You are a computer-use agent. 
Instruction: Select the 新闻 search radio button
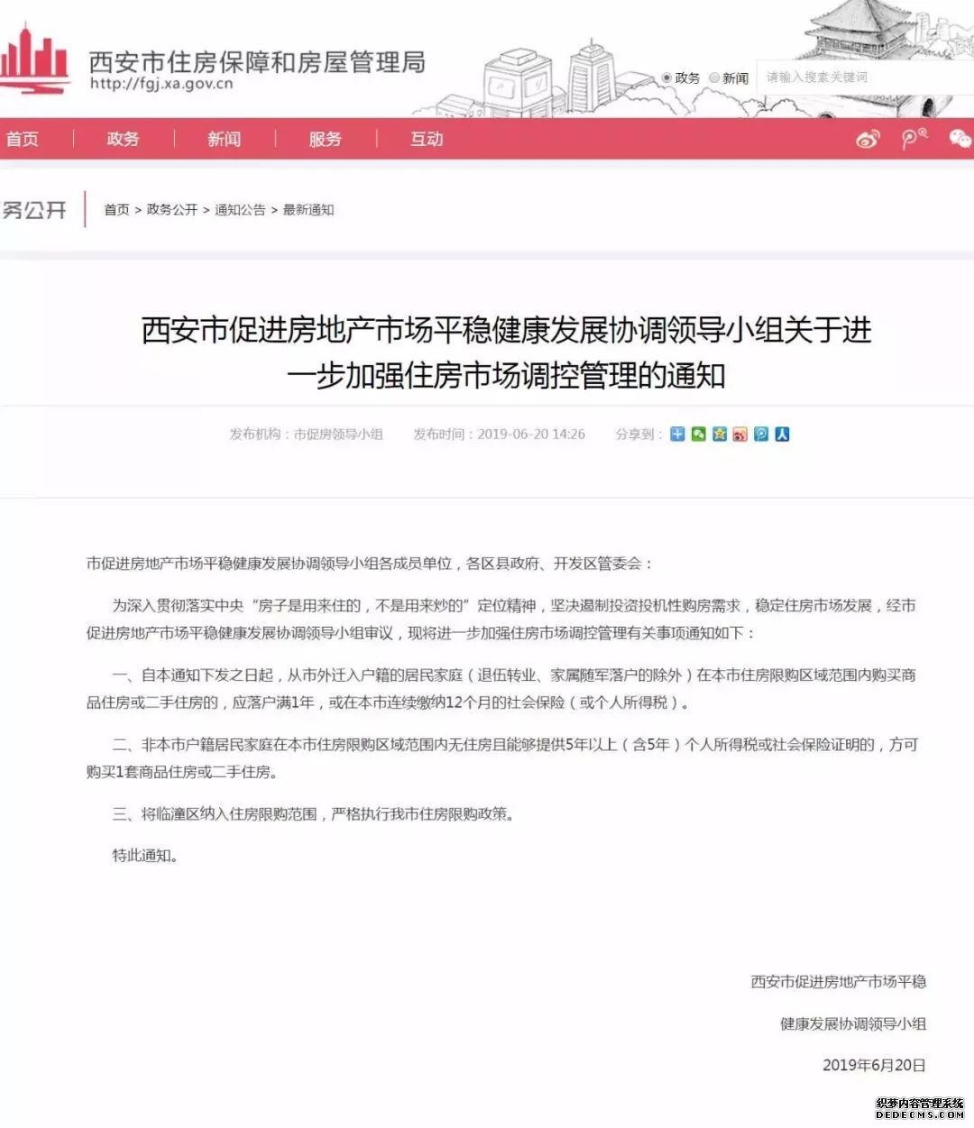click(714, 78)
